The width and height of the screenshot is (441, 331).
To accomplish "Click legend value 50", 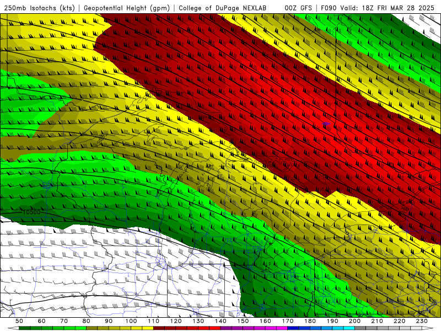I will tap(19, 321).
